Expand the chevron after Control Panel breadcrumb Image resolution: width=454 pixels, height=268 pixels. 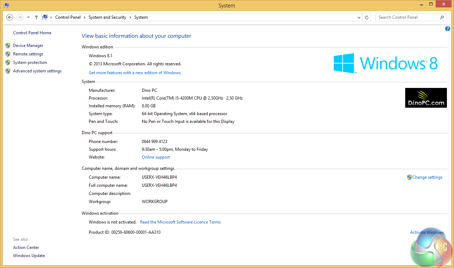[85, 17]
